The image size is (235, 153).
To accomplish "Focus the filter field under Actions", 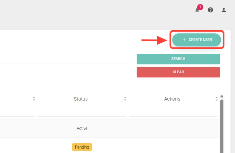I will pos(173,112).
